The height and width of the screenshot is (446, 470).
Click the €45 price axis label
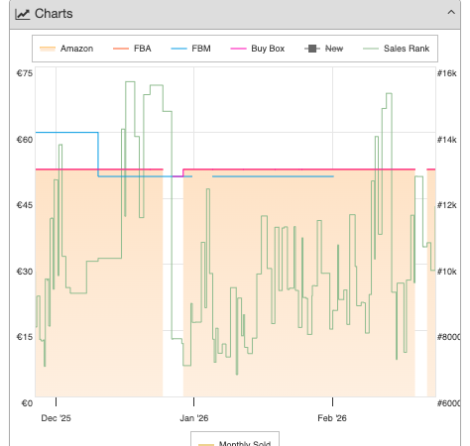click(x=25, y=205)
